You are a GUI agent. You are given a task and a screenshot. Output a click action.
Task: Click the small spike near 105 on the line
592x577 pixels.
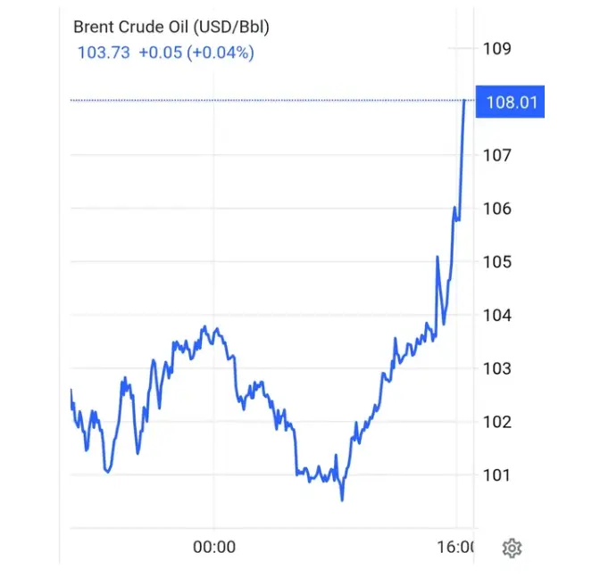pos(438,258)
